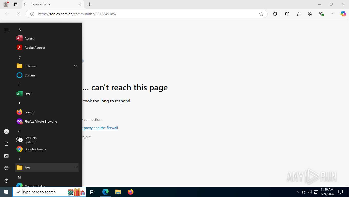The image size is (349, 197).
Task: Open the user account icon in Start
Action: pyautogui.click(x=6, y=131)
